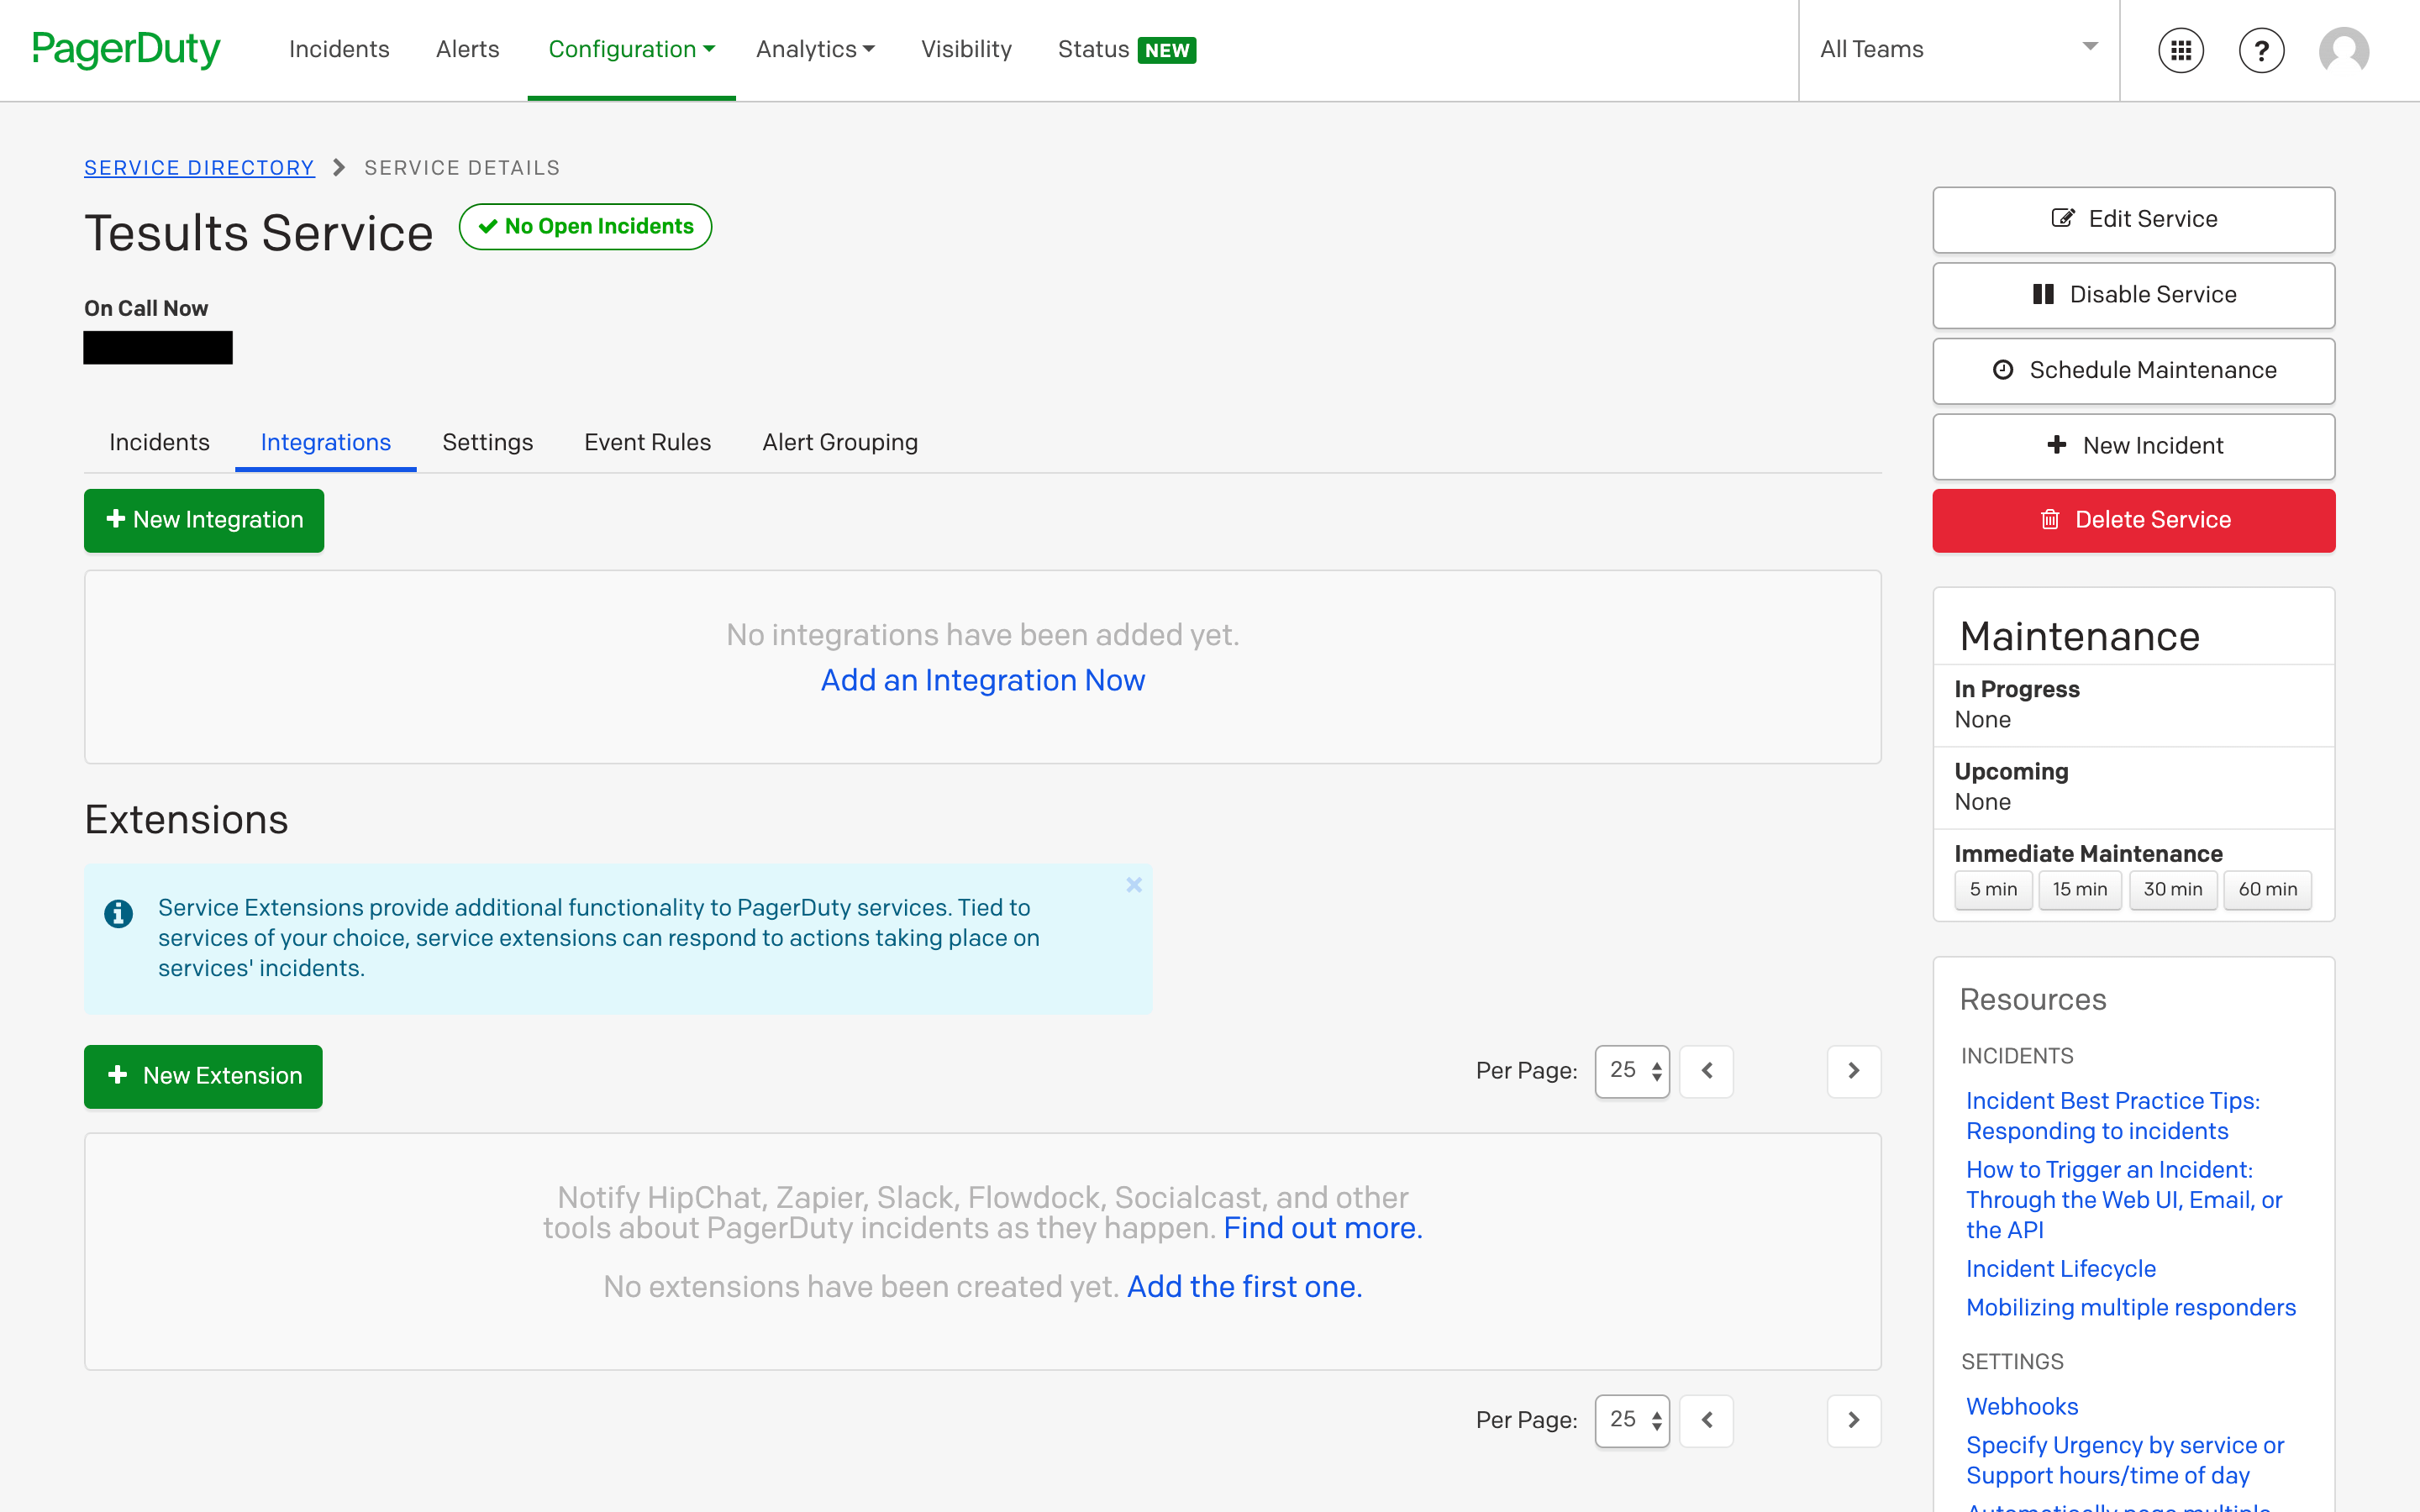Viewport: 2420px width, 1512px height.
Task: Expand the Configuration menu
Action: (631, 49)
